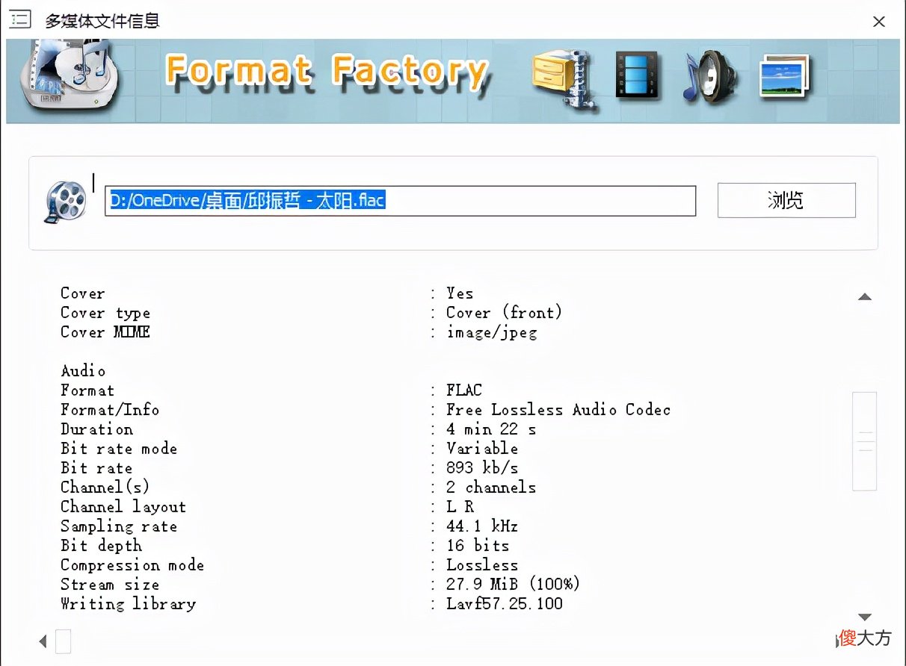906x666 pixels.
Task: Click the '2 channels' value
Action: [491, 488]
